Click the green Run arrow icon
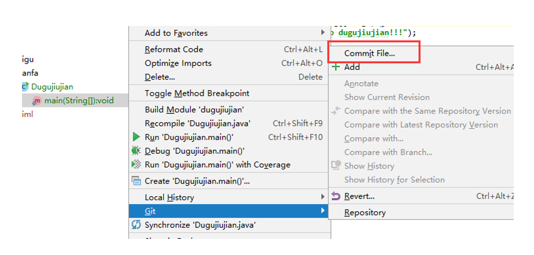Image resolution: width=534 pixels, height=255 pixels. [136, 137]
